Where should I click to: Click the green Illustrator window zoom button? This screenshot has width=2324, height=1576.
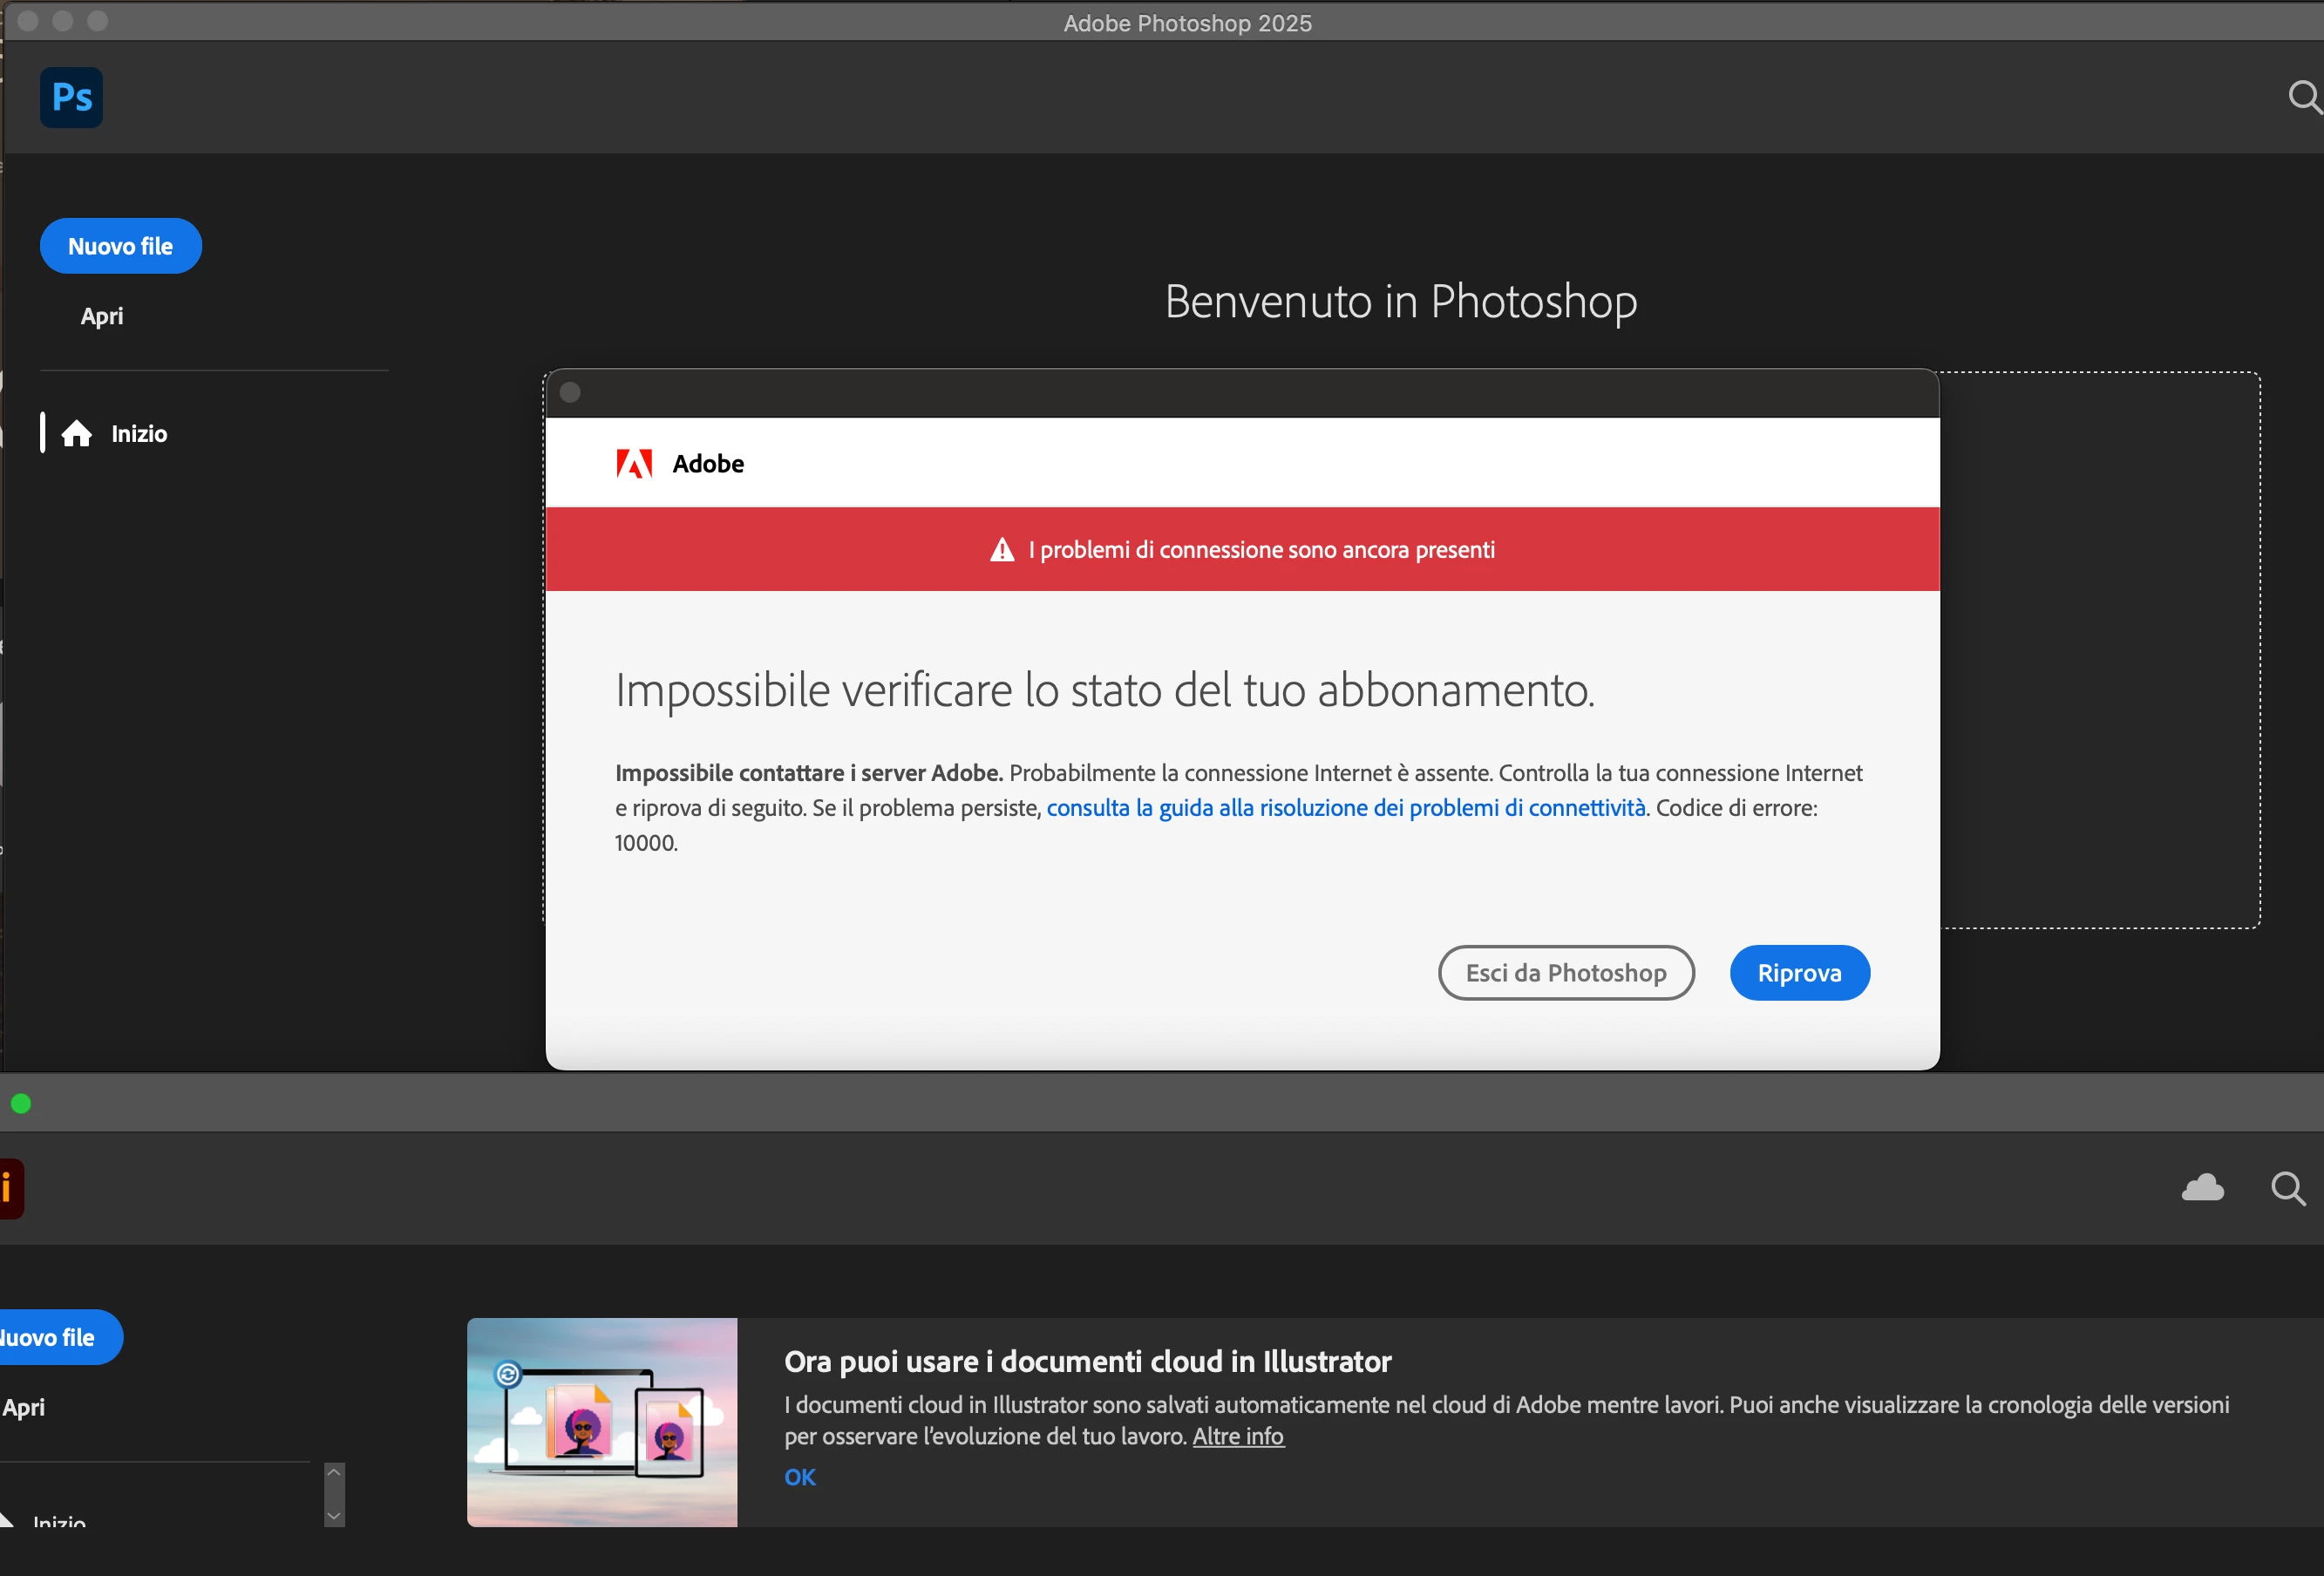21,1104
